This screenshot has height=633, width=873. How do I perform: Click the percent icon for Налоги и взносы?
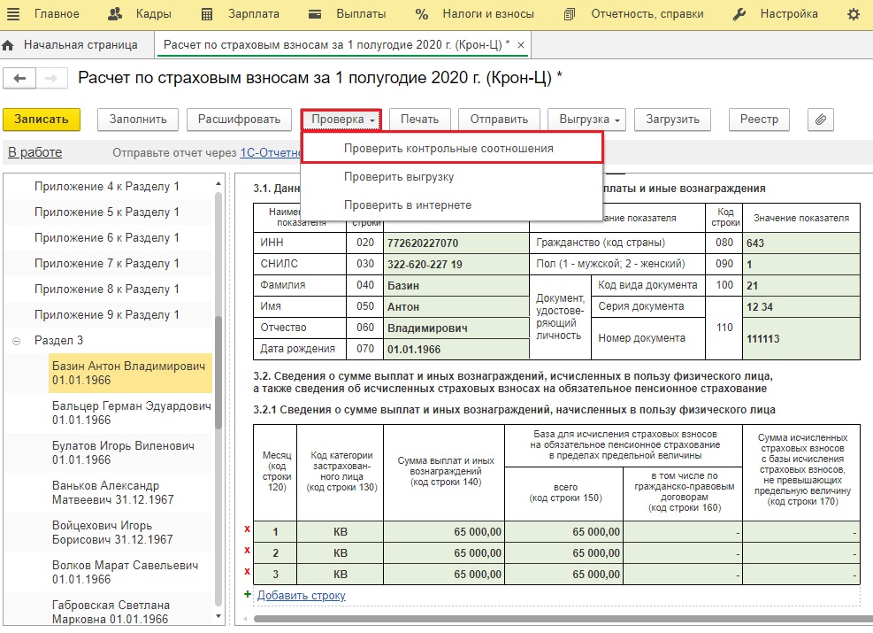click(x=422, y=14)
